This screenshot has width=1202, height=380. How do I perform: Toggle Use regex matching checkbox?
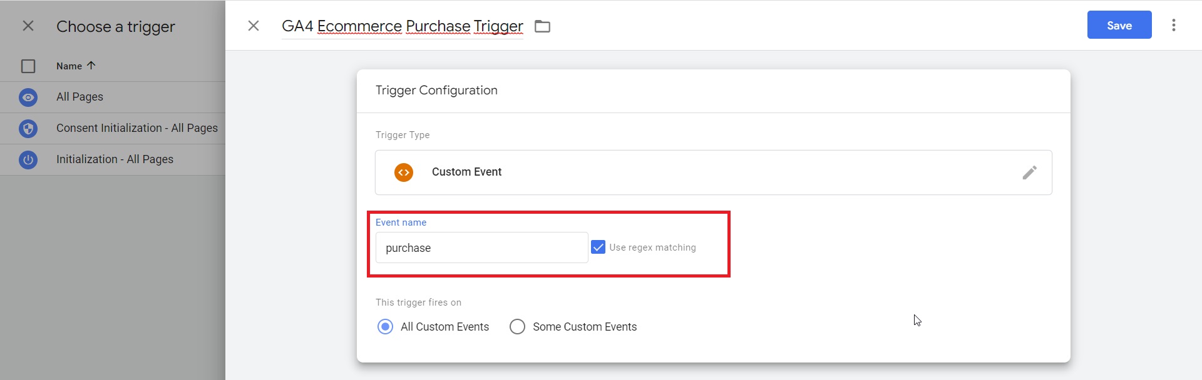598,247
